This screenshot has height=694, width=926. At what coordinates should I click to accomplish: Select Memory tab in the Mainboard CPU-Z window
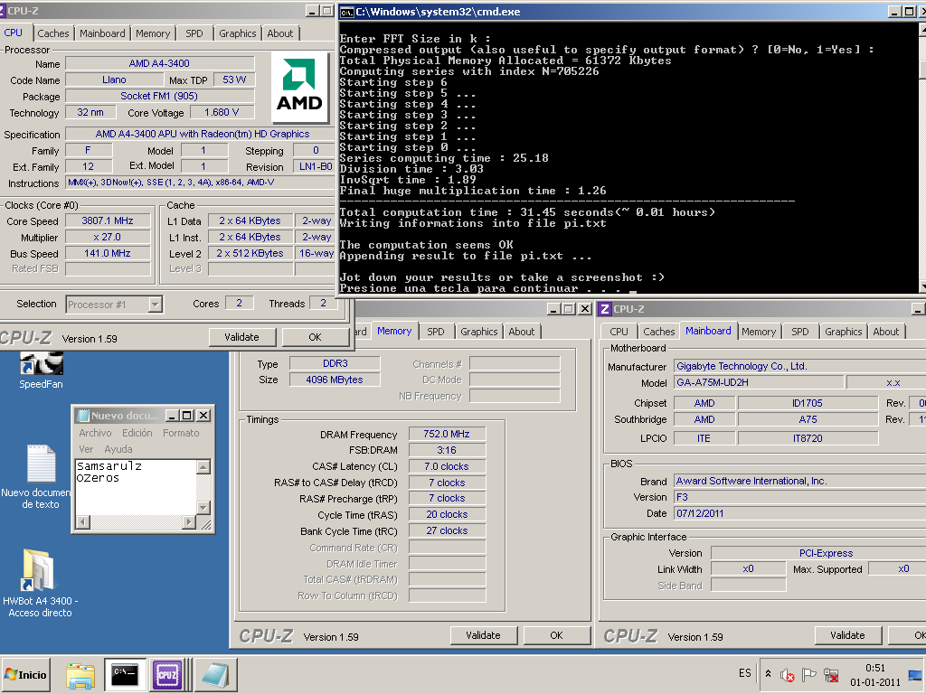tap(759, 332)
